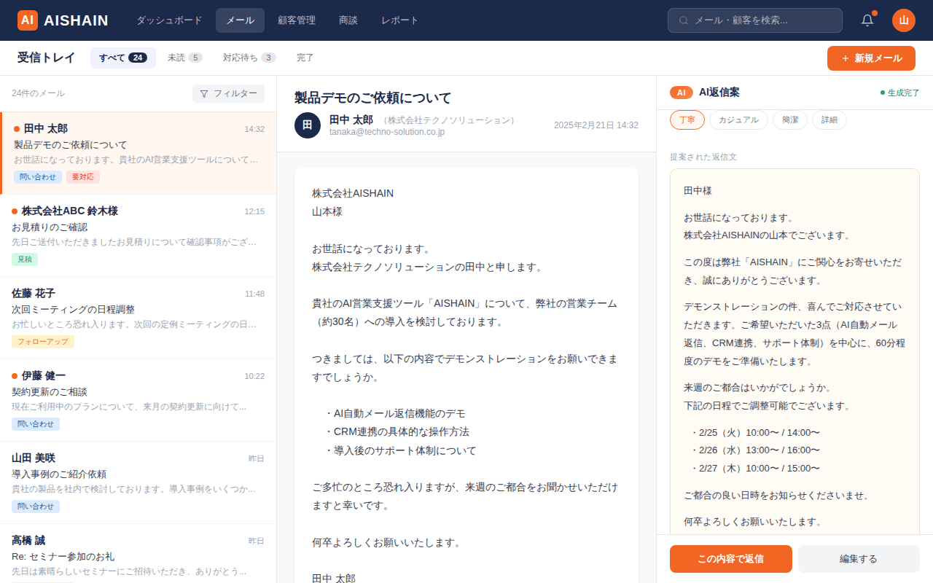Click 編集する to edit the AI draft
This screenshot has height=583, width=933.
click(x=859, y=558)
